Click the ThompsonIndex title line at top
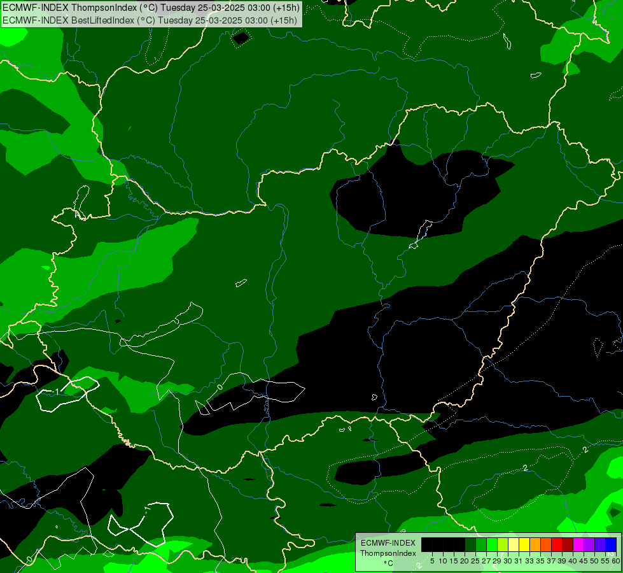 (x=151, y=8)
